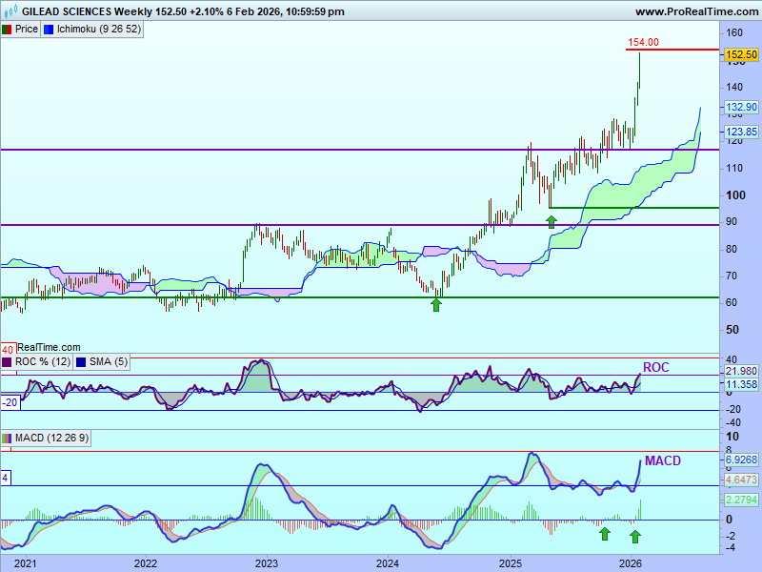Select the 2025 label on time axis

[x=510, y=563]
